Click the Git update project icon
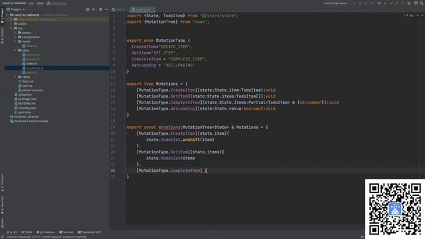The width and height of the screenshot is (425, 239). [386, 3]
